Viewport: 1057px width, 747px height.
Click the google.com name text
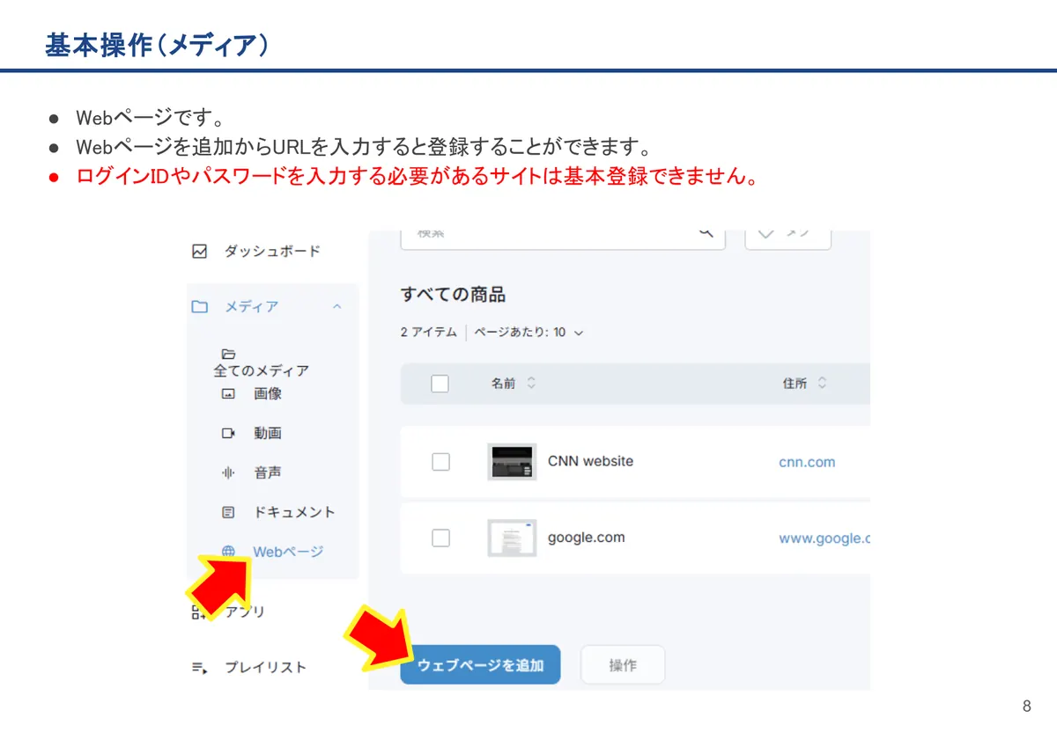click(586, 538)
